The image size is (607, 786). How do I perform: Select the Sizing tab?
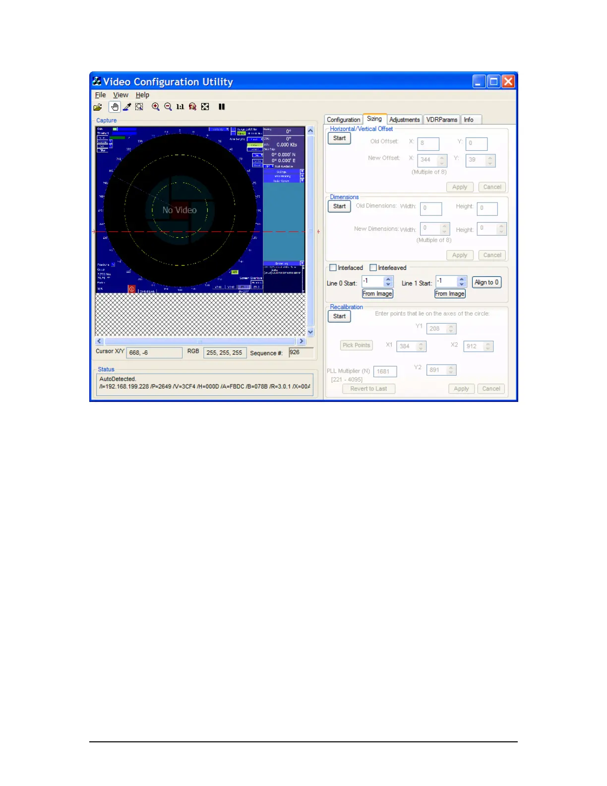click(374, 119)
